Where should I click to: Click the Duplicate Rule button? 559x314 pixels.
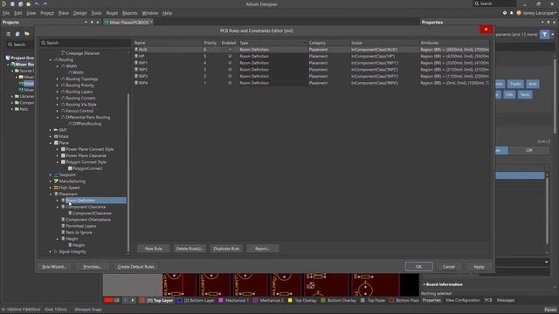(x=226, y=249)
